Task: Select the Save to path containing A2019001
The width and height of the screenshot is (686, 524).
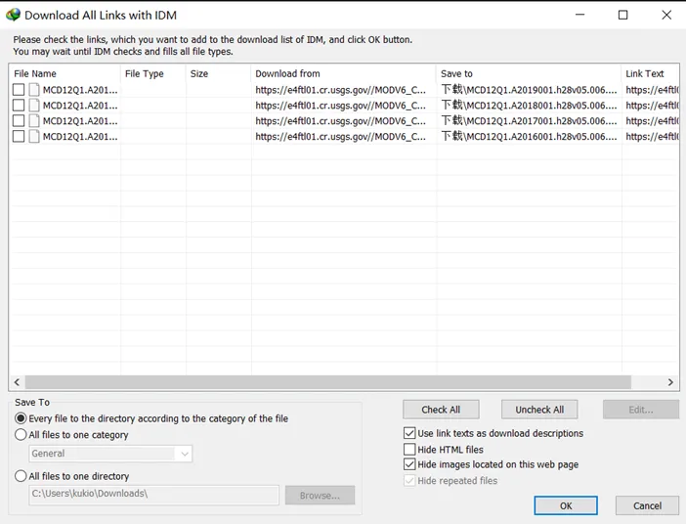Action: tap(529, 90)
